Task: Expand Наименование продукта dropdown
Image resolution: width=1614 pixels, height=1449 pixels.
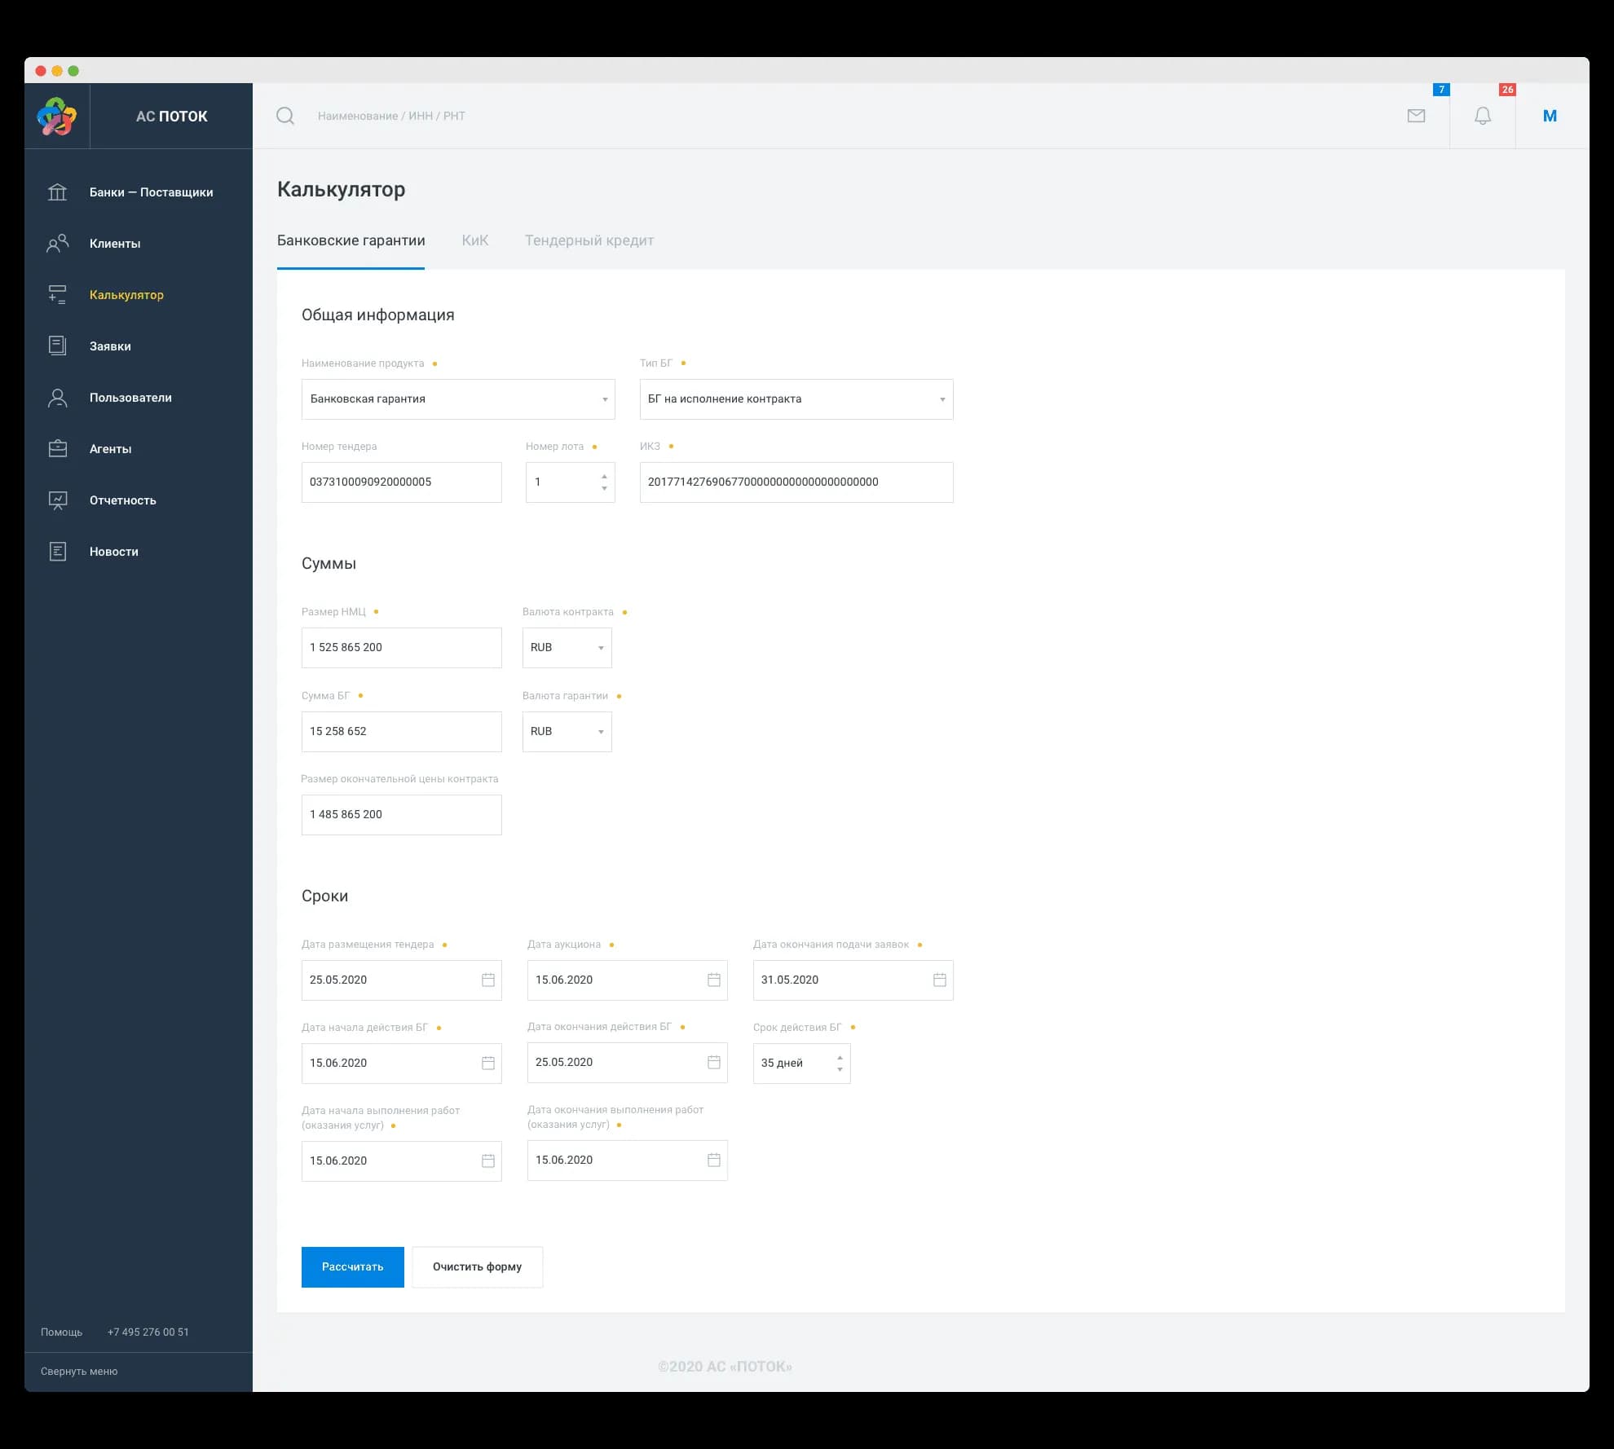Action: [x=458, y=399]
